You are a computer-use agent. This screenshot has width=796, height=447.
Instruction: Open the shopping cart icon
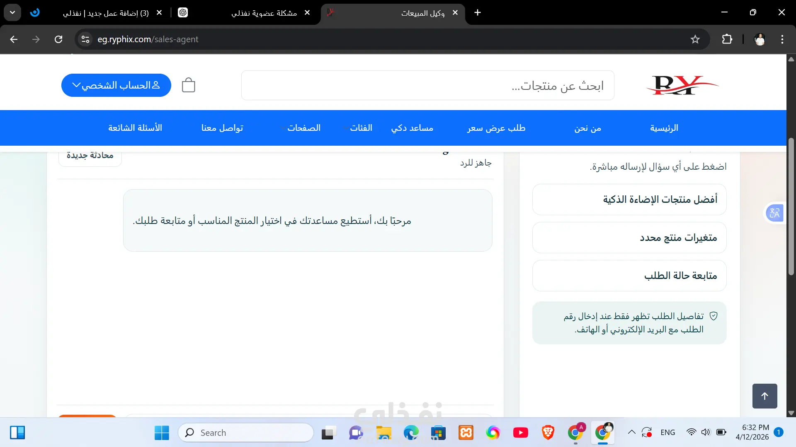click(188, 85)
